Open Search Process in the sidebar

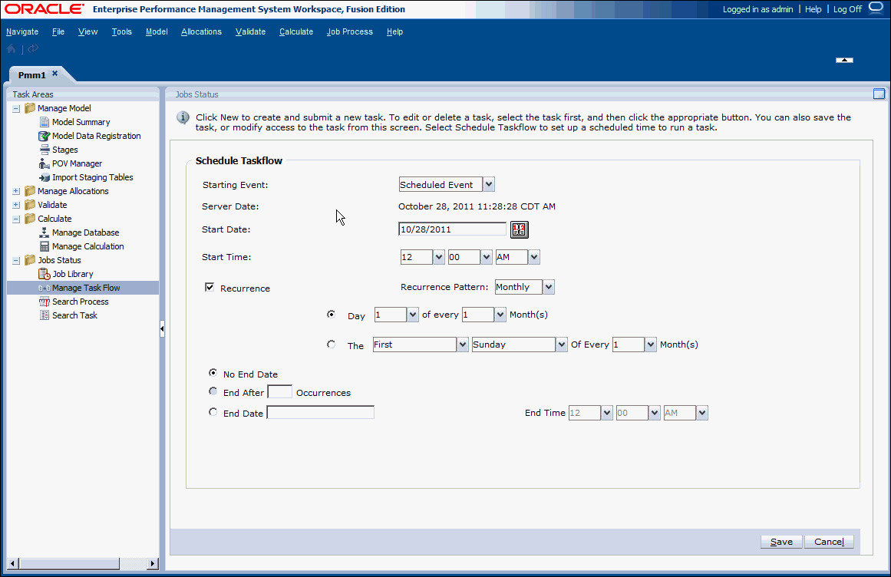pyautogui.click(x=79, y=301)
